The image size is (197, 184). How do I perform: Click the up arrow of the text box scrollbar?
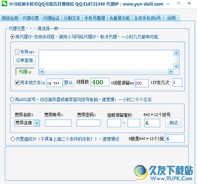[176, 53]
